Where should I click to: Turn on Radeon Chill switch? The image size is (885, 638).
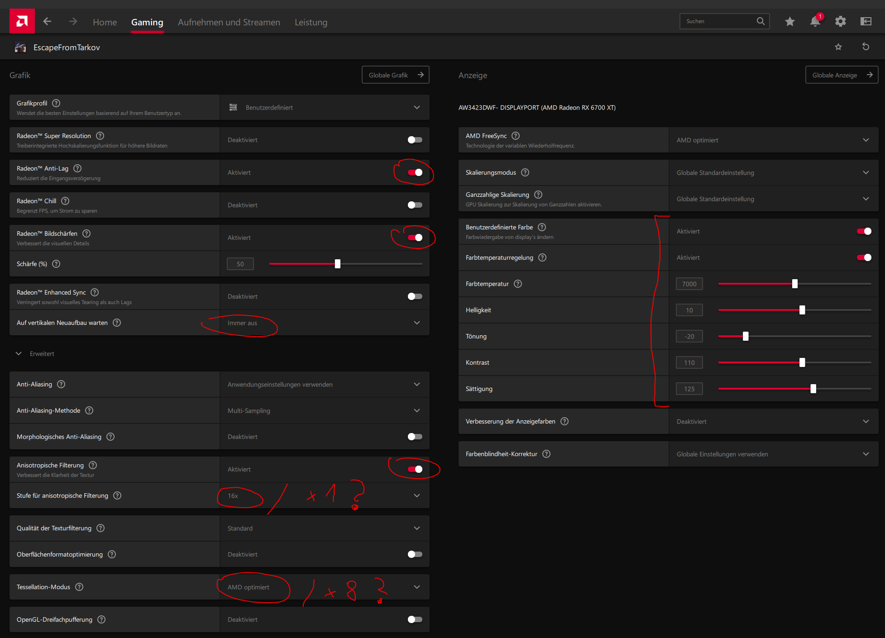[415, 205]
